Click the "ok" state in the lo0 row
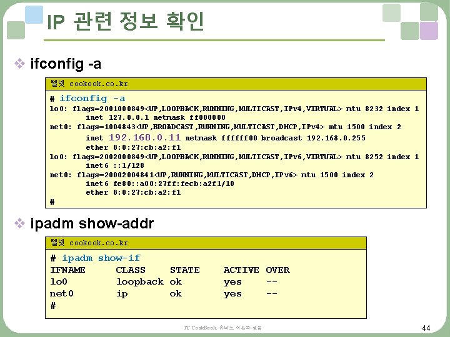This screenshot has width=450, height=337. pyautogui.click(x=176, y=282)
